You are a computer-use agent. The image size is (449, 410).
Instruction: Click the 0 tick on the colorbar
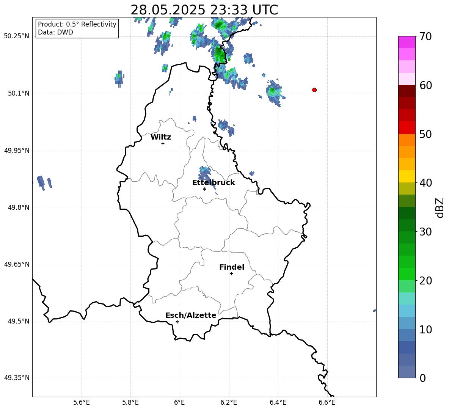tap(422, 378)
